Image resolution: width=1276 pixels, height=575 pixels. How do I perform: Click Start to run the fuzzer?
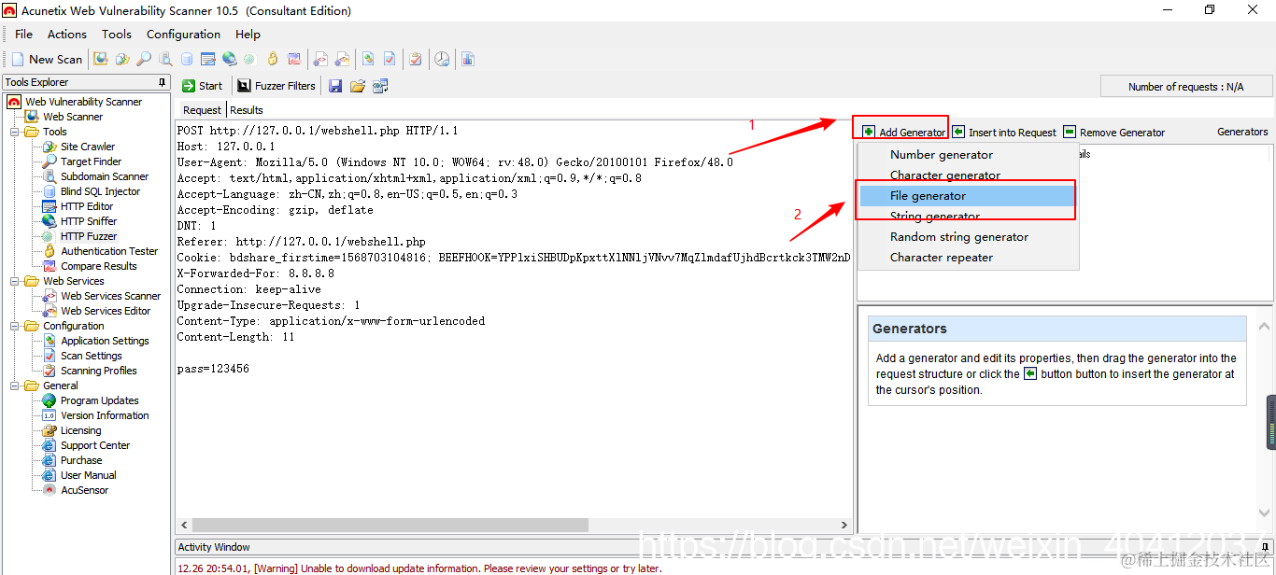click(202, 86)
